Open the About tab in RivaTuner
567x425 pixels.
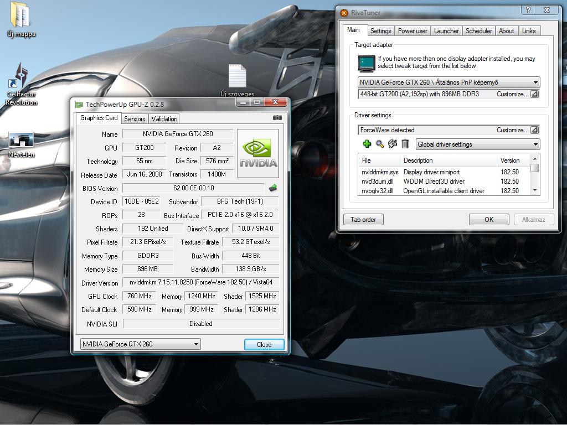coord(506,31)
